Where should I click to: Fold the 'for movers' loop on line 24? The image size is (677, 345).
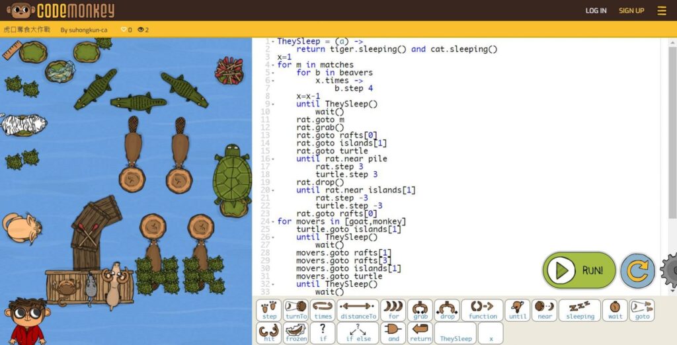[x=272, y=221]
